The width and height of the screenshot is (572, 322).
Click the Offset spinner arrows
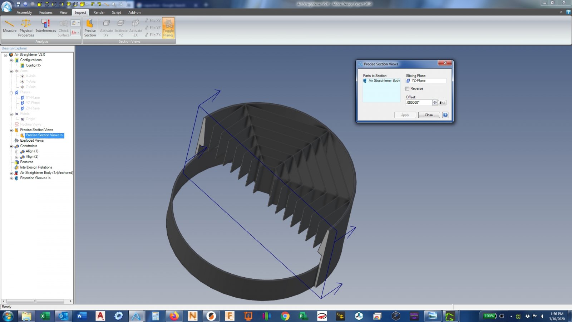point(435,103)
